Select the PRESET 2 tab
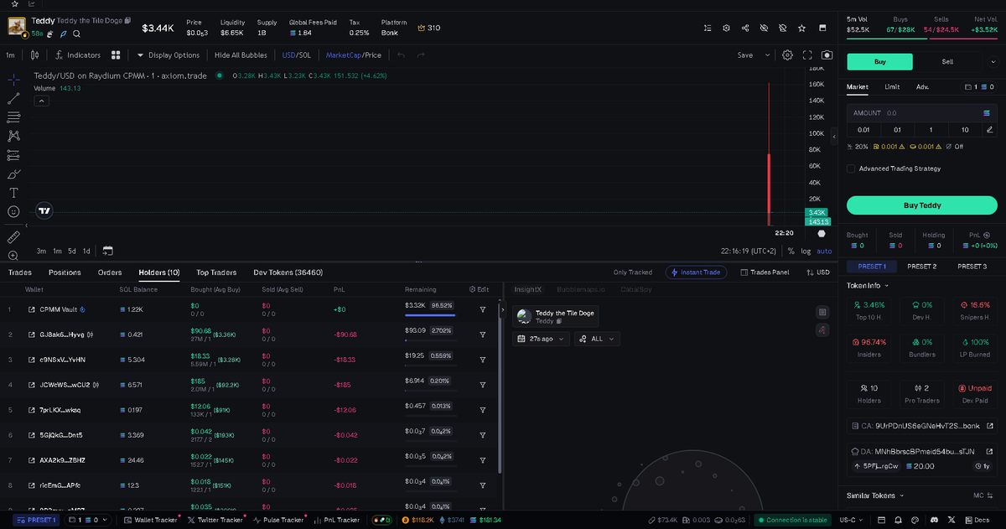The height and width of the screenshot is (529, 1006). coord(921,266)
